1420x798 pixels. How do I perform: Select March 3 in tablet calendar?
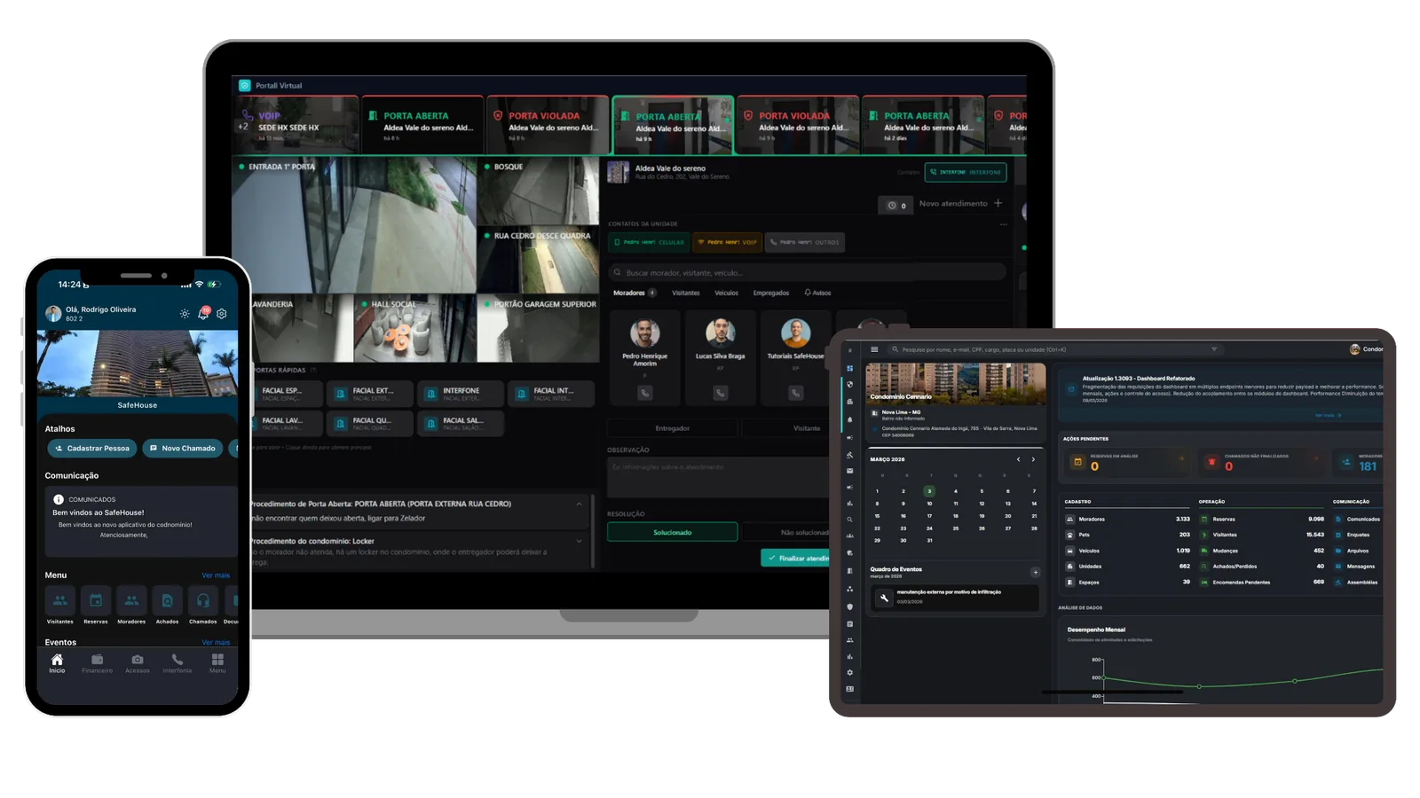(929, 490)
